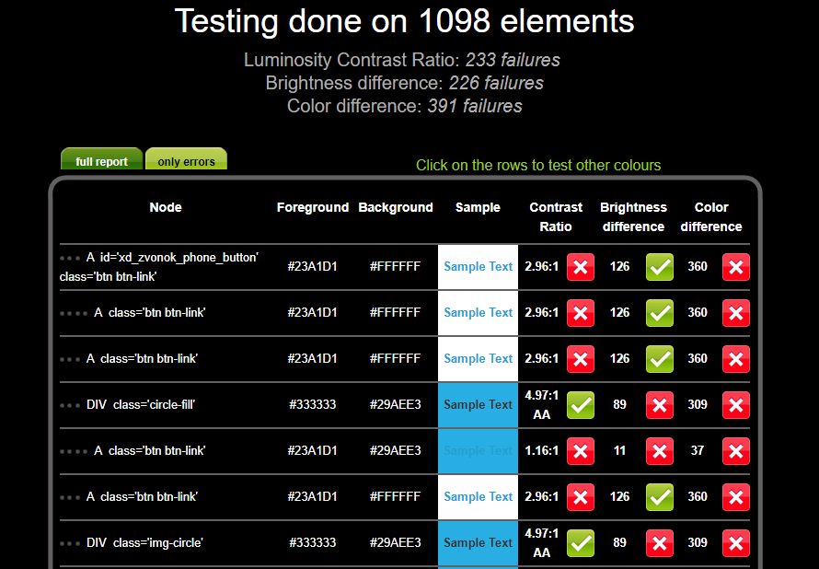This screenshot has height=569, width=819.
Task: Click 4.97:1 AA value in img-circle row
Action: point(542,543)
